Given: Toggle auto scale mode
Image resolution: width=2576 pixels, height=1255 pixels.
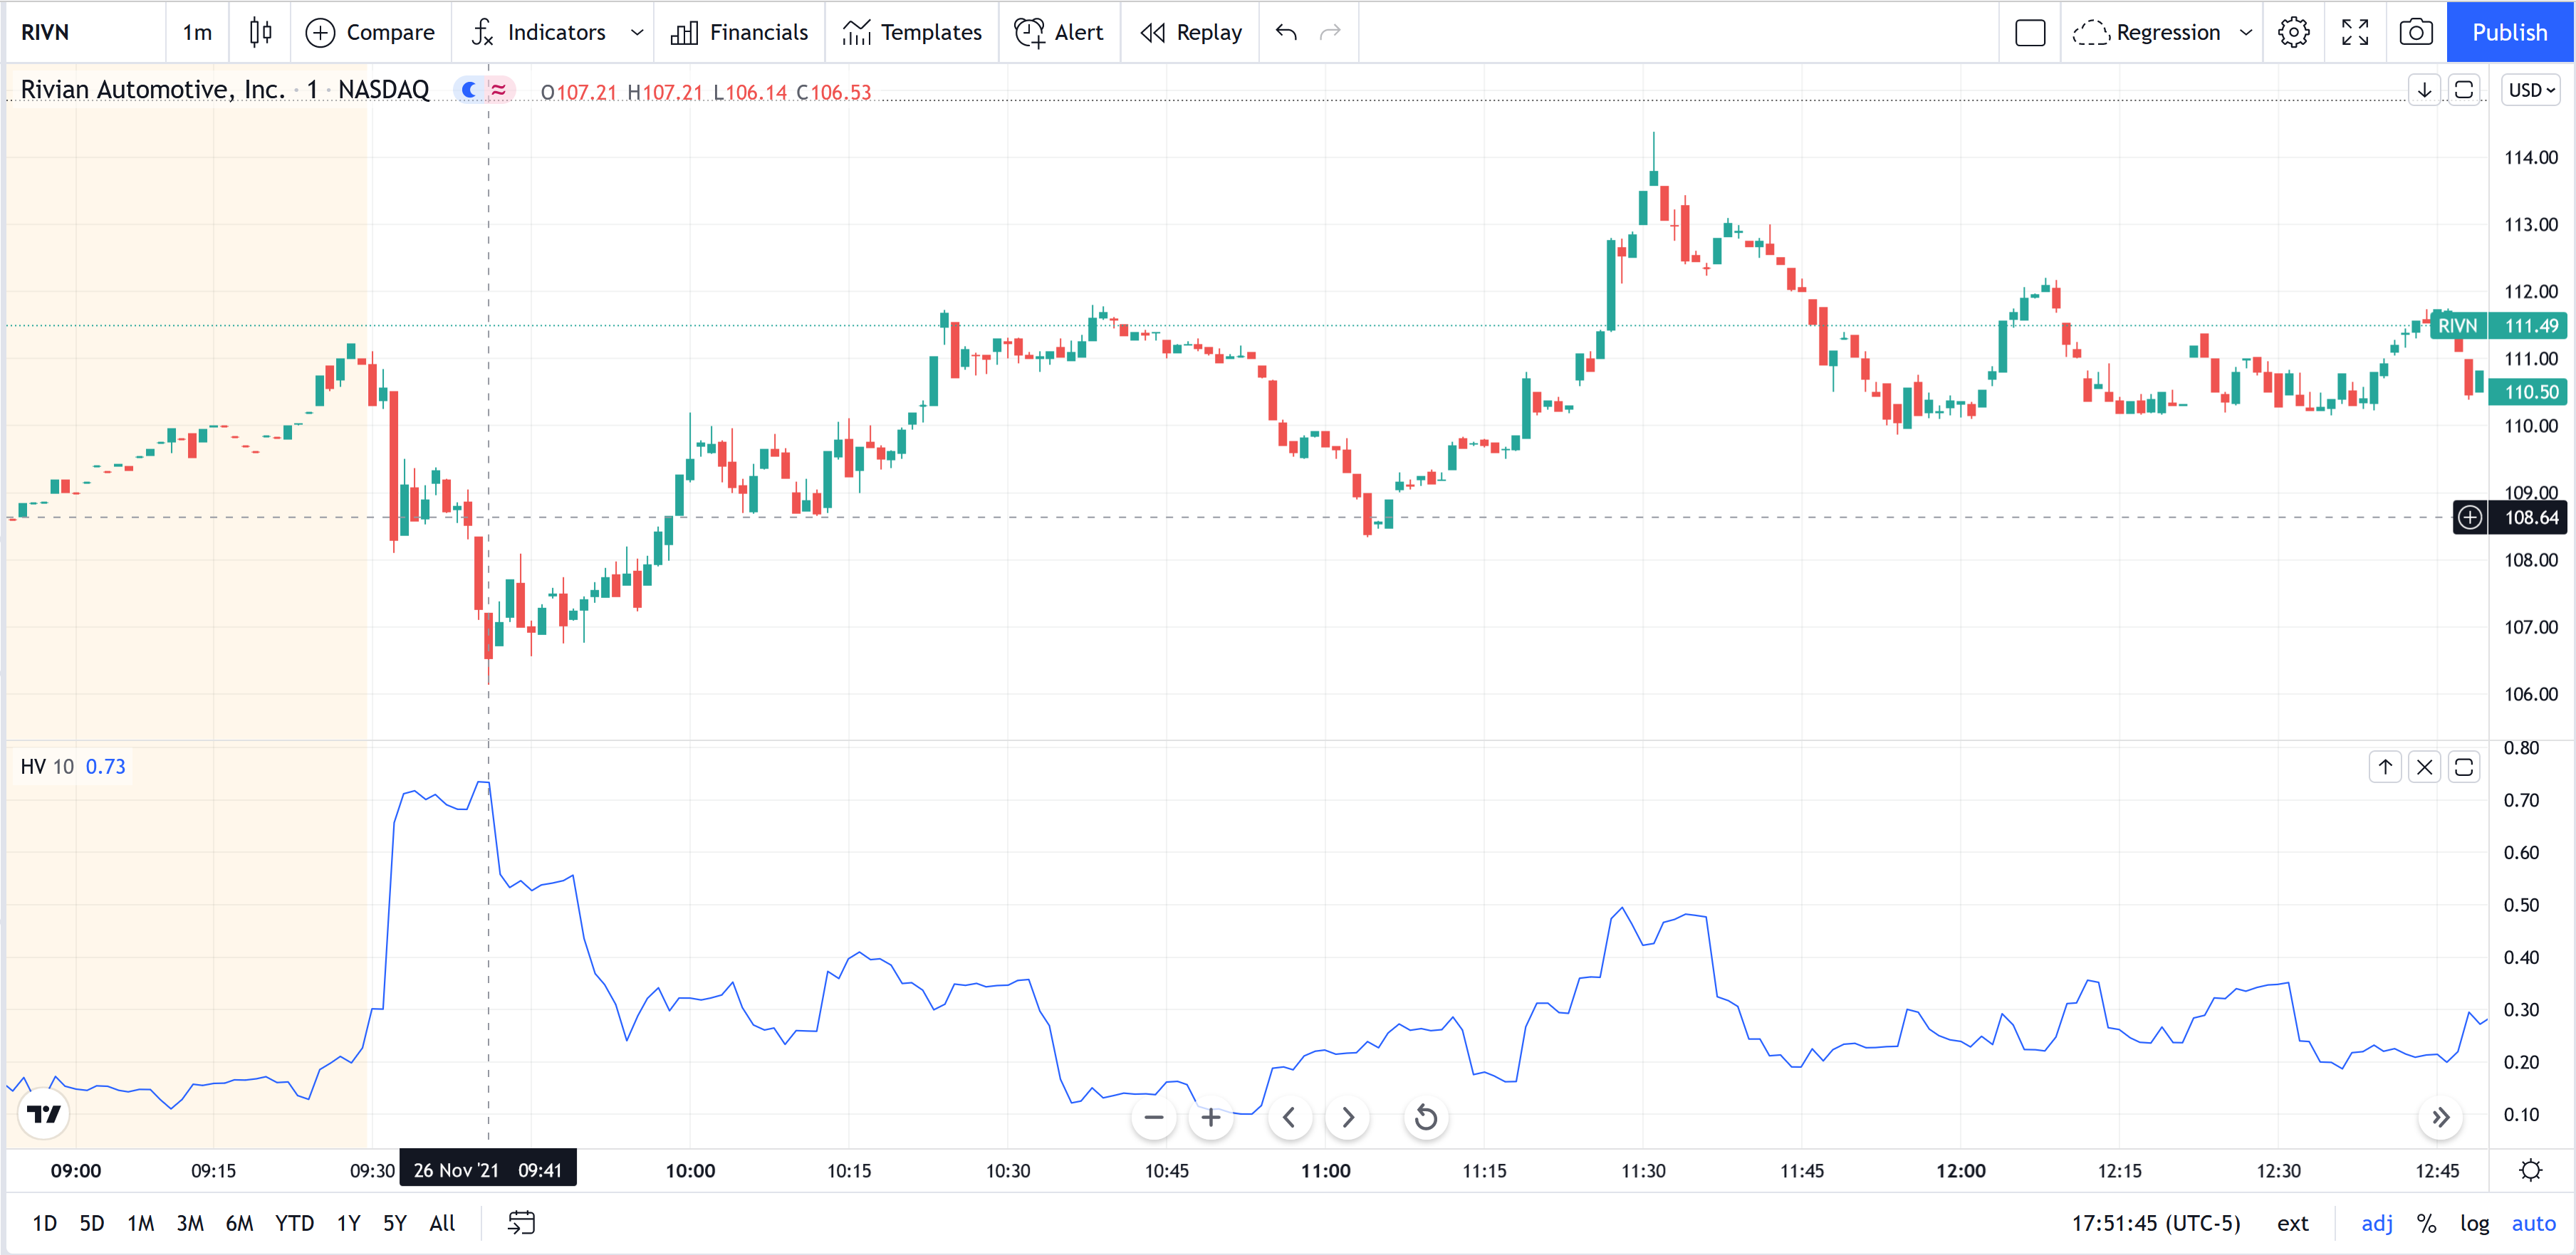Looking at the screenshot, I should [x=2533, y=1223].
